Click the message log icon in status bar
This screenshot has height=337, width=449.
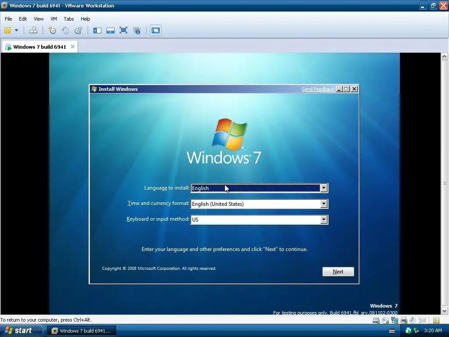436,320
